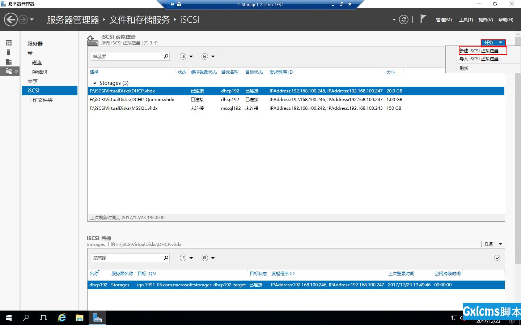This screenshot has width=521, height=325.
Task: Choose 刷新 from the tasks menu
Action: pyautogui.click(x=464, y=68)
